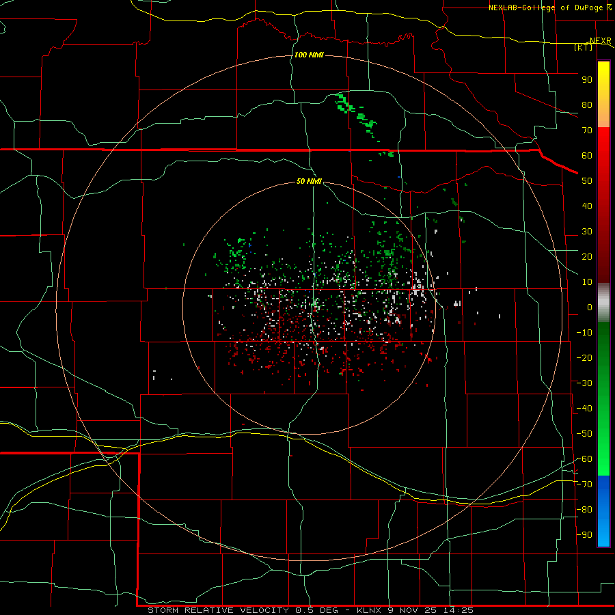Viewport: 615px width, 615px height.
Task: Click the "KLNX" station ID in the caption
Action: tap(369, 610)
